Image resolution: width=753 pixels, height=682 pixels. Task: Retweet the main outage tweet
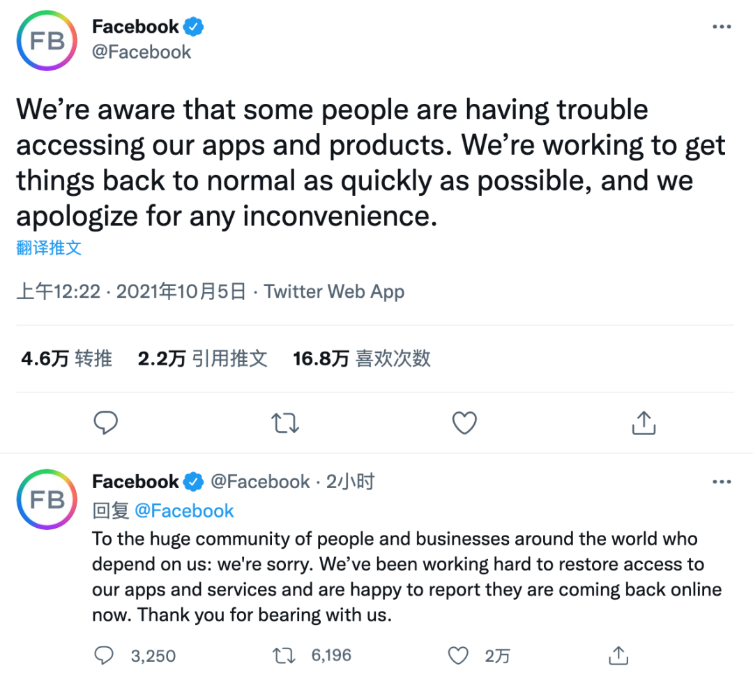click(x=285, y=422)
